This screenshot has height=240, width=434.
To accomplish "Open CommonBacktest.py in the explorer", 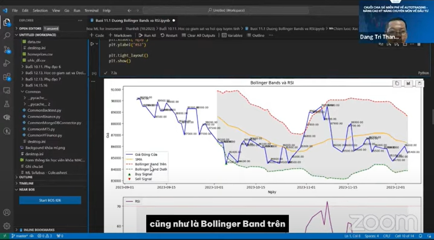I will [x=44, y=110].
